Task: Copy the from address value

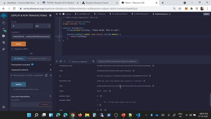Action: (x=134, y=70)
